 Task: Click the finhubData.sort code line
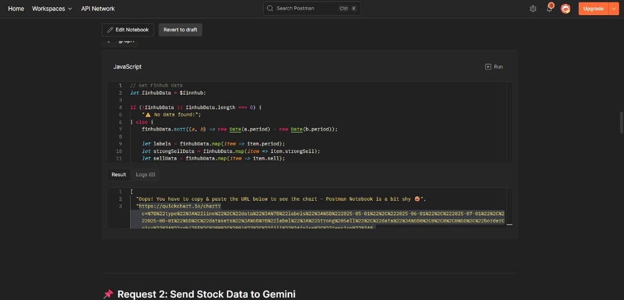tap(240, 129)
